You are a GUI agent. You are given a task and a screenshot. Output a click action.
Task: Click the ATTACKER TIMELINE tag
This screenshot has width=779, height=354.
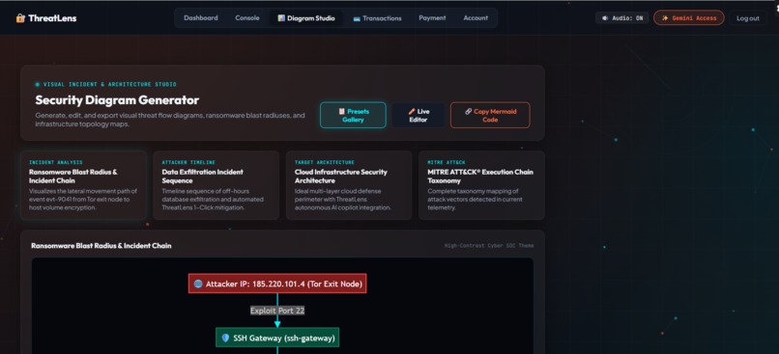pyautogui.click(x=188, y=162)
